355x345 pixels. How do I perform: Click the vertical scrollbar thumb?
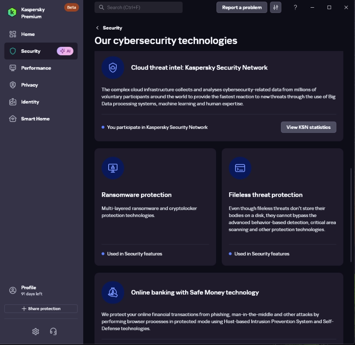(351, 215)
